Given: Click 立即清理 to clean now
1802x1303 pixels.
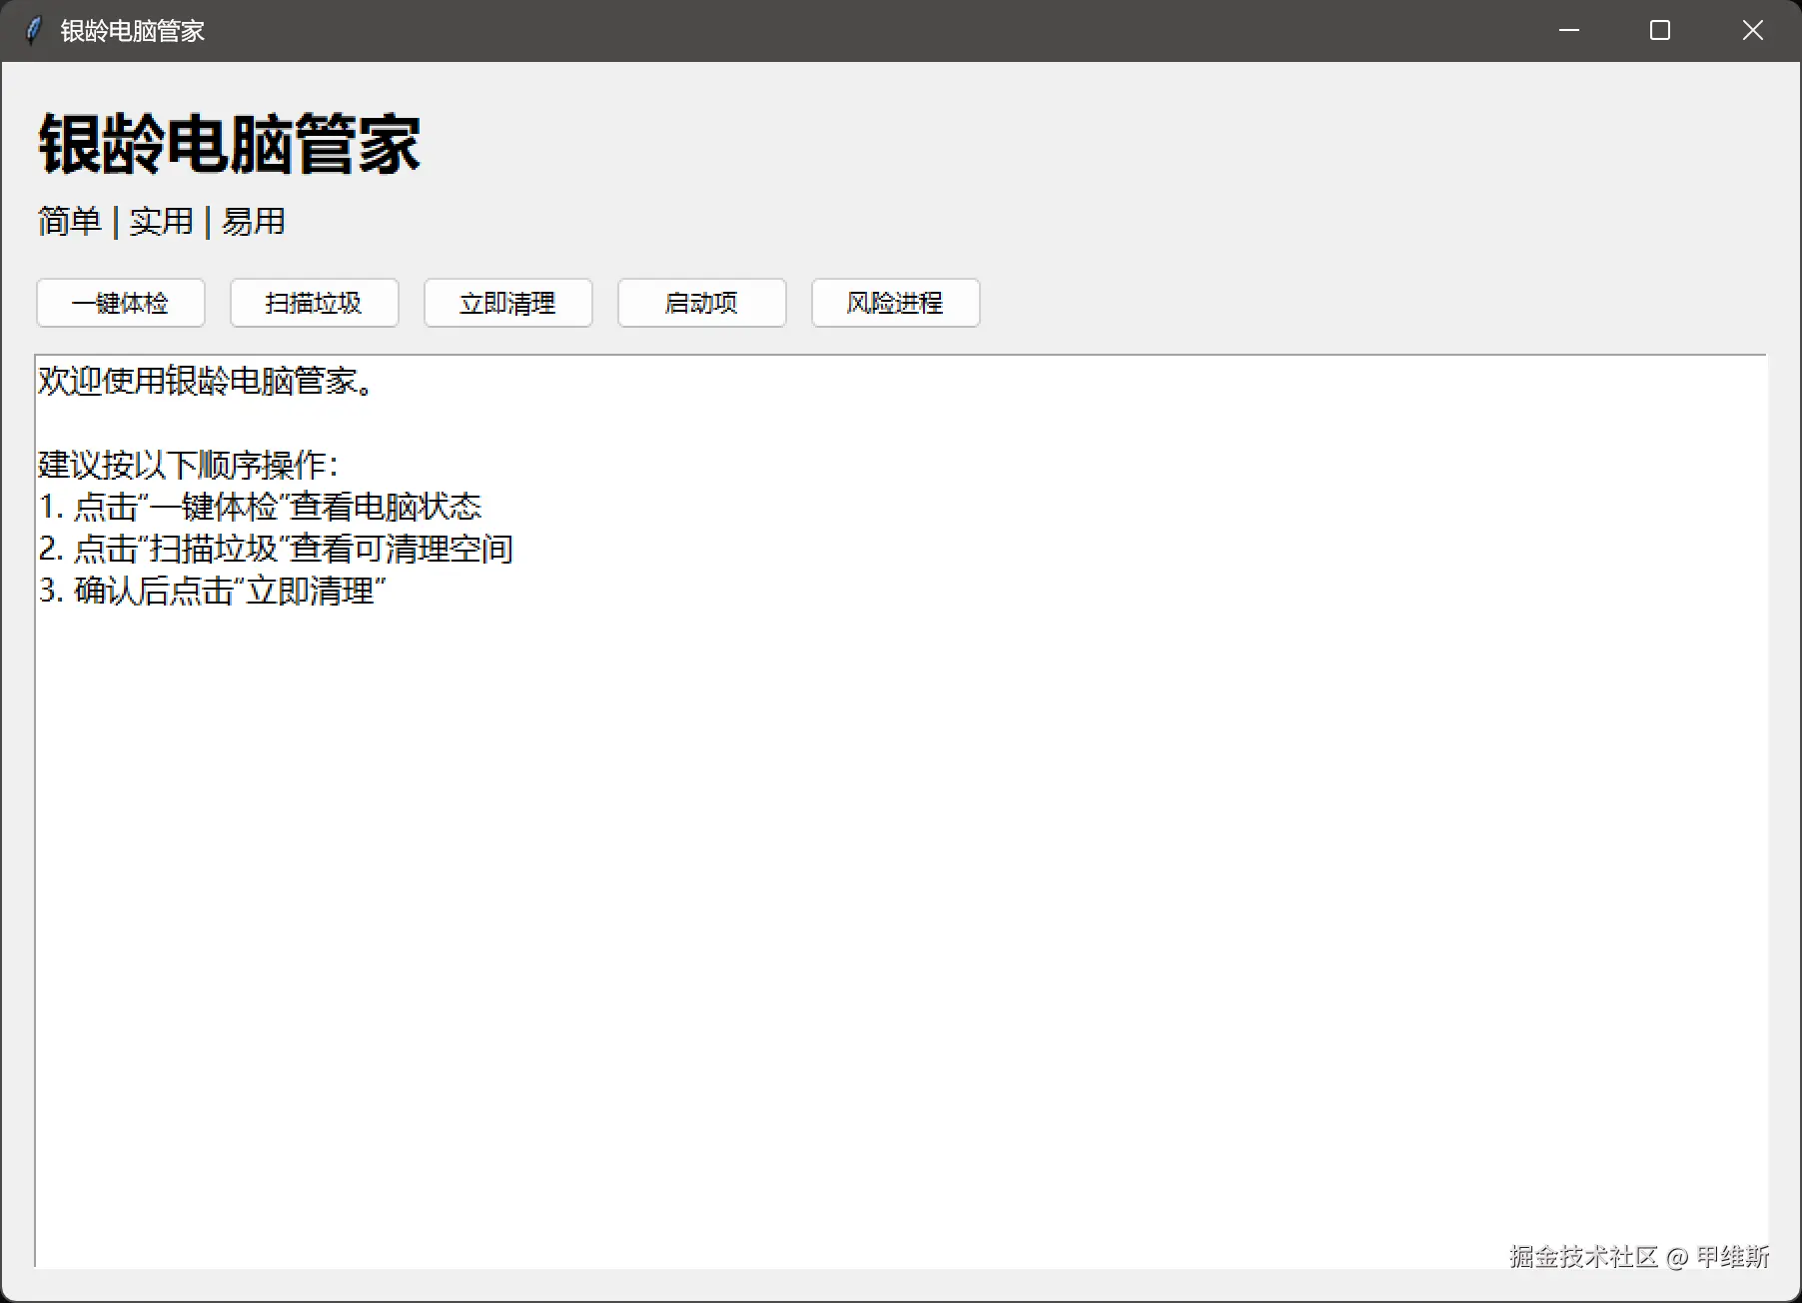Looking at the screenshot, I should pos(507,303).
